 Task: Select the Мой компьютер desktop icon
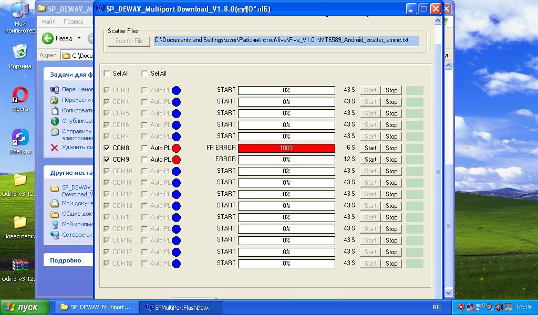(x=20, y=10)
